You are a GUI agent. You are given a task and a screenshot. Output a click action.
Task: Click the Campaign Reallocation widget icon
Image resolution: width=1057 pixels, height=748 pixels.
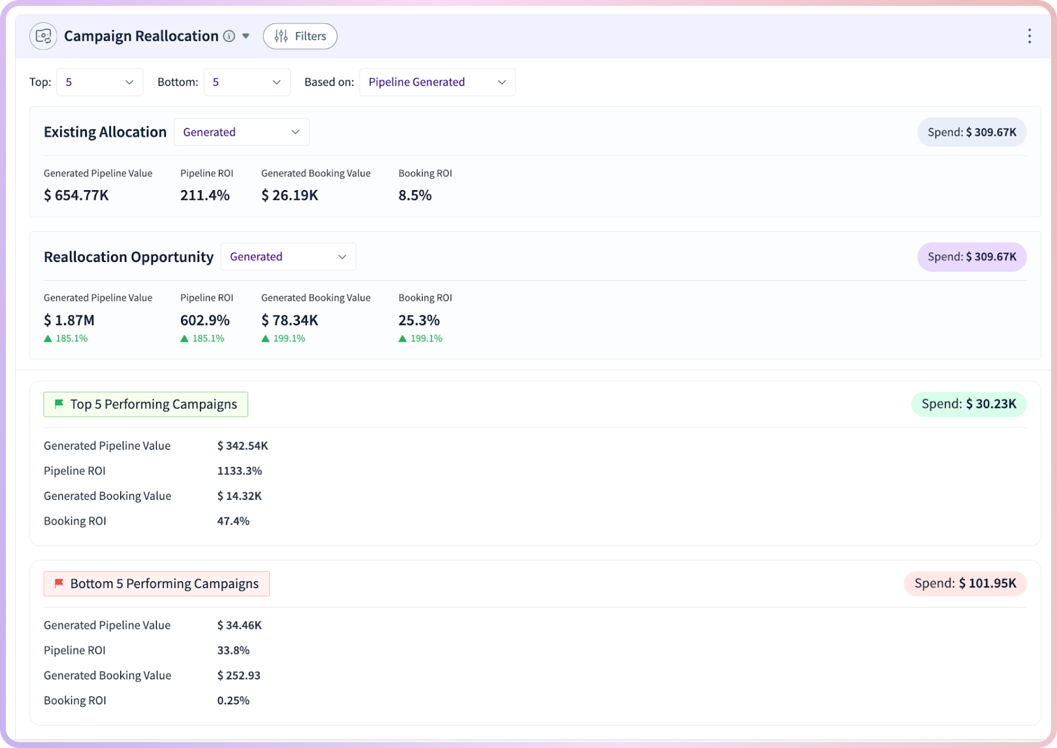coord(43,36)
